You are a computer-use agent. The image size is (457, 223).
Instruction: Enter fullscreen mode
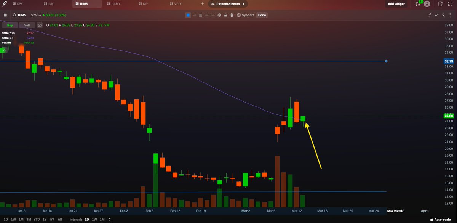click(450, 4)
